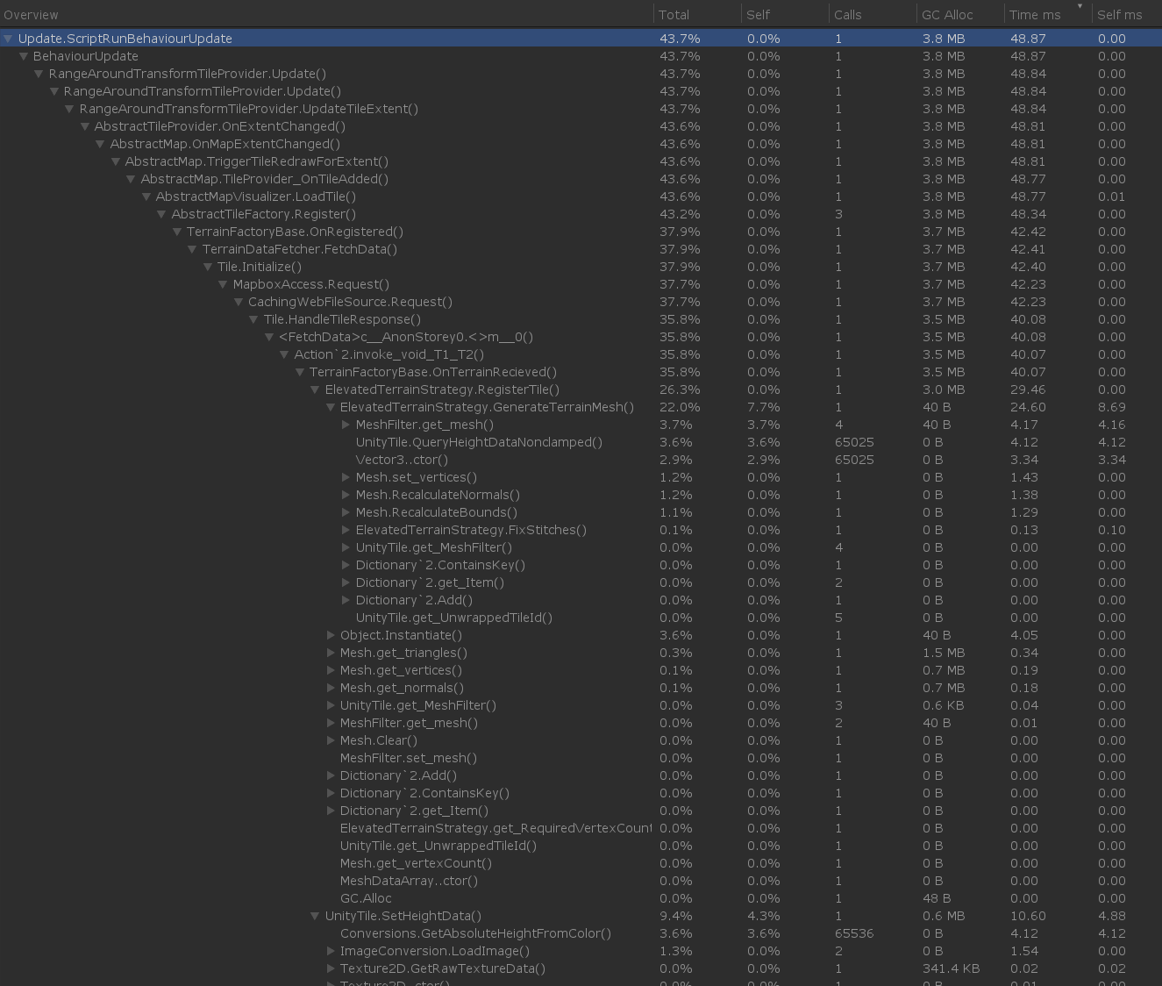1162x986 pixels.
Task: Click the Overview column header
Action: click(x=32, y=14)
